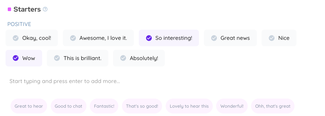The width and height of the screenshot is (325, 116).
Task: Add the "Lovely to hear this" suggestion
Action: click(189, 106)
